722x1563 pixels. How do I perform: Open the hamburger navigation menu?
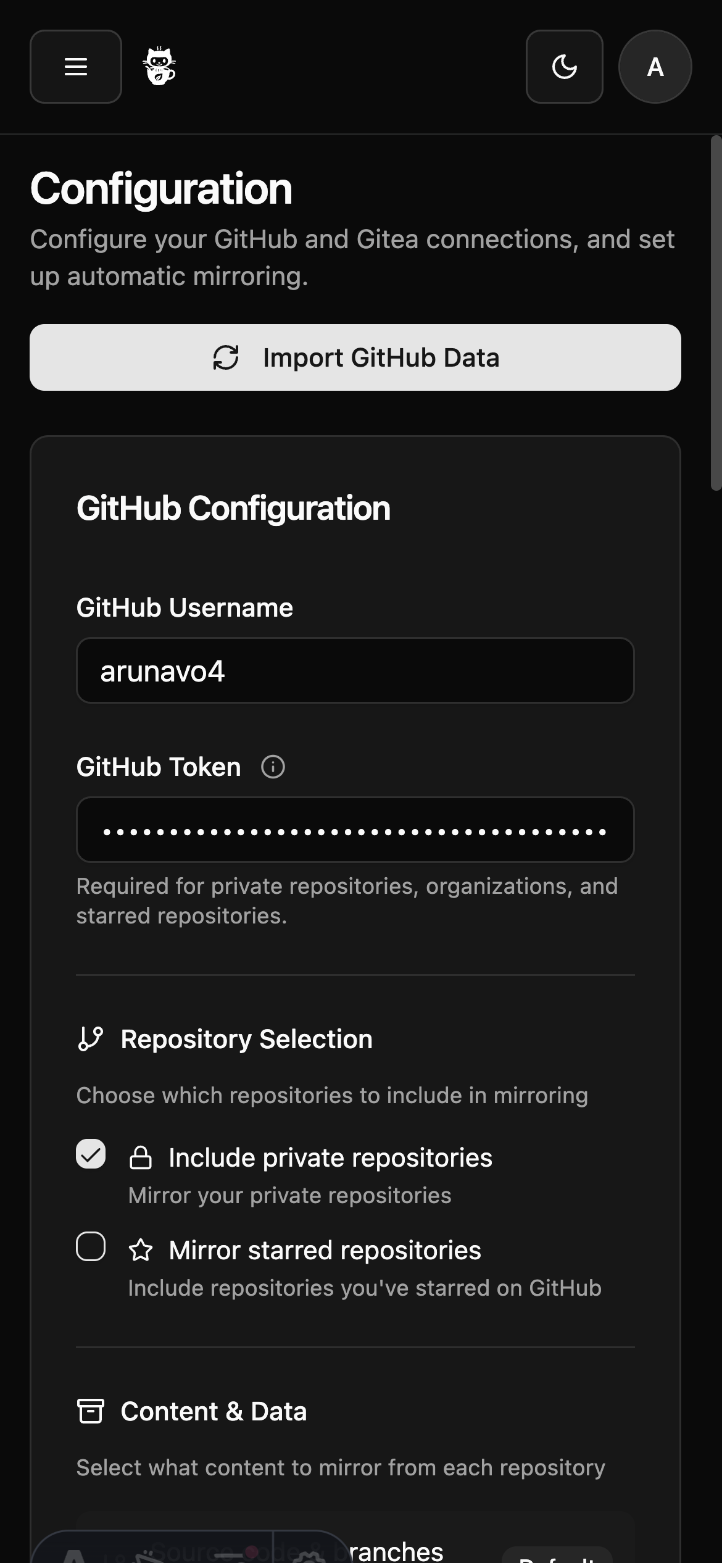(76, 67)
